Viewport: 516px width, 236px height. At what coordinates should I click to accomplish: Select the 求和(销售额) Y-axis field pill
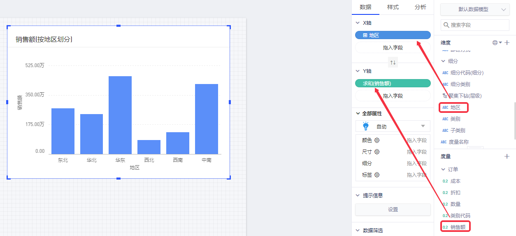393,84
